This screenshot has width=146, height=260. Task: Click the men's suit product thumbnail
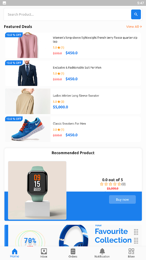coord(28,73)
